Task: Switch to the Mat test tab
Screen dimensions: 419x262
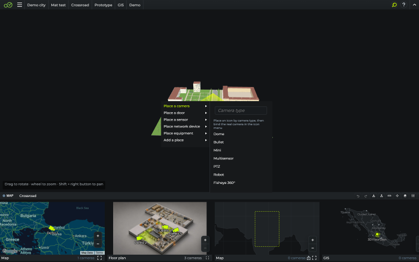Action: pyautogui.click(x=58, y=5)
